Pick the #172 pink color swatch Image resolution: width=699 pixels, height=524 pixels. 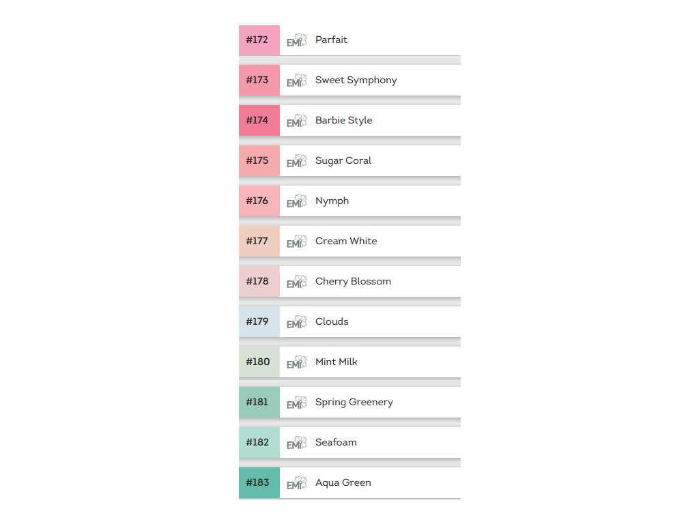click(x=259, y=40)
